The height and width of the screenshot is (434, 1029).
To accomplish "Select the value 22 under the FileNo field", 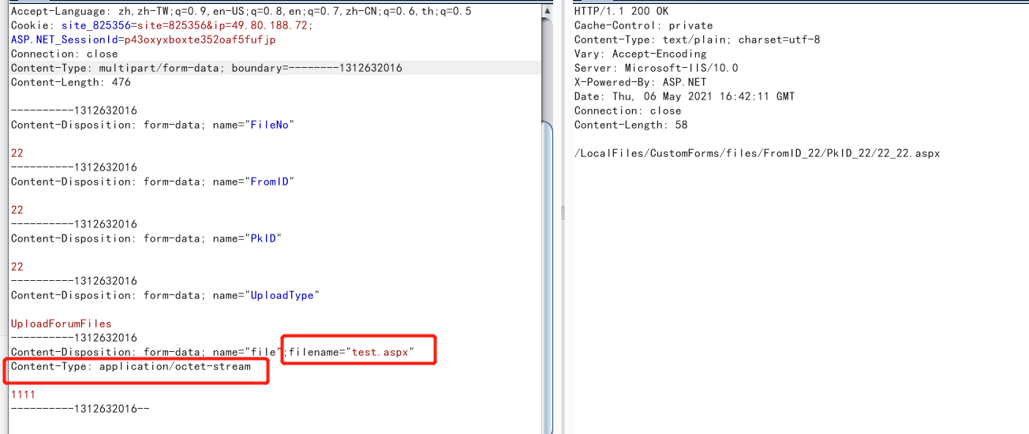I will point(17,153).
